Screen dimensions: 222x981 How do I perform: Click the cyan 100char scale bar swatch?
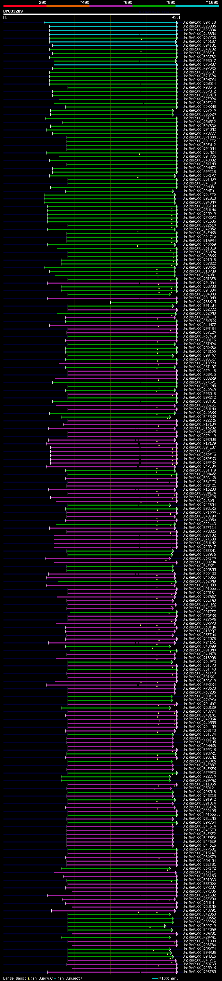click(x=155, y=978)
